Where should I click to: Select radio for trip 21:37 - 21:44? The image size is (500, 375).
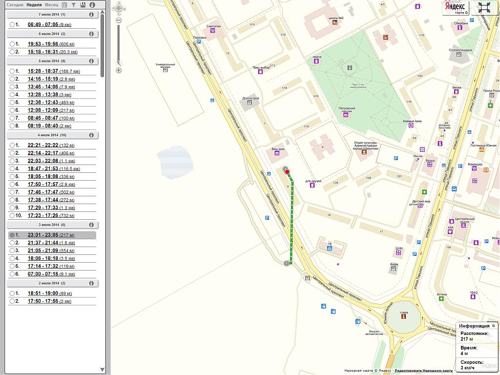12,243
